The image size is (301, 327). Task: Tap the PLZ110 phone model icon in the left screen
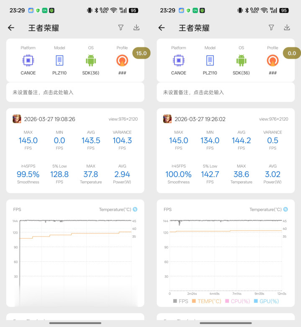[59, 60]
